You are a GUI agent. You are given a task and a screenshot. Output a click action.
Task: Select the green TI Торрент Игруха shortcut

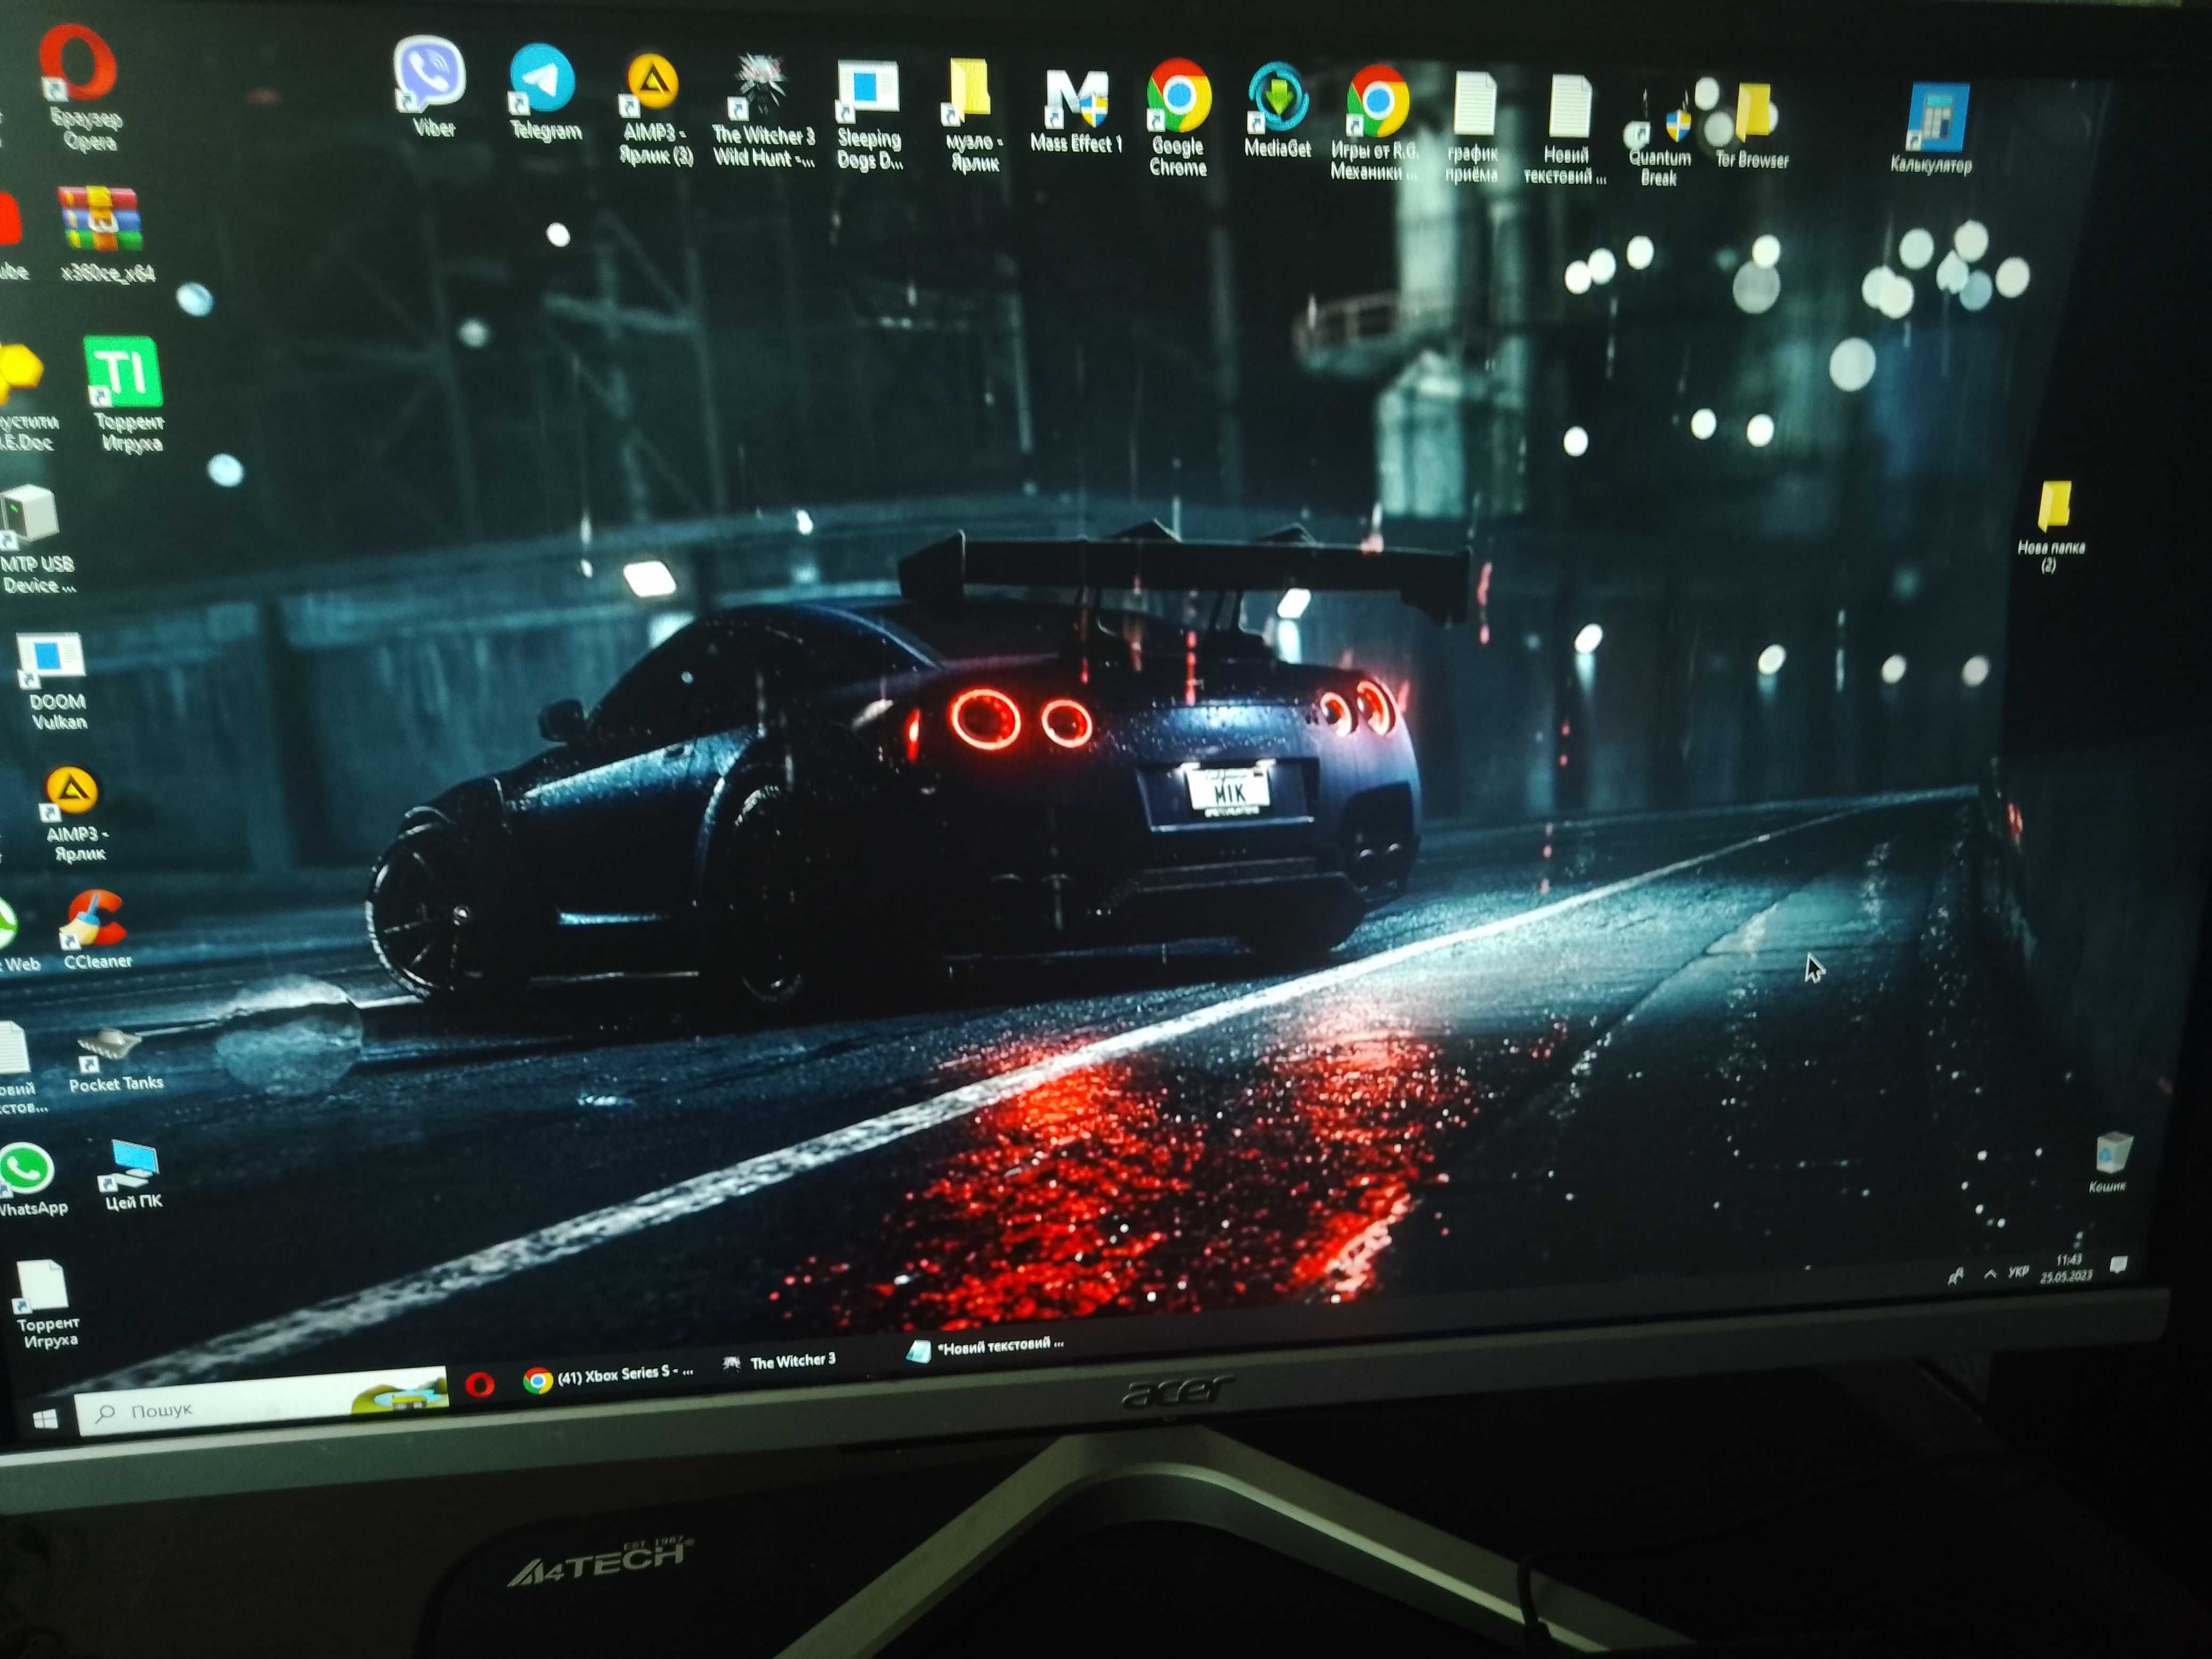click(126, 394)
